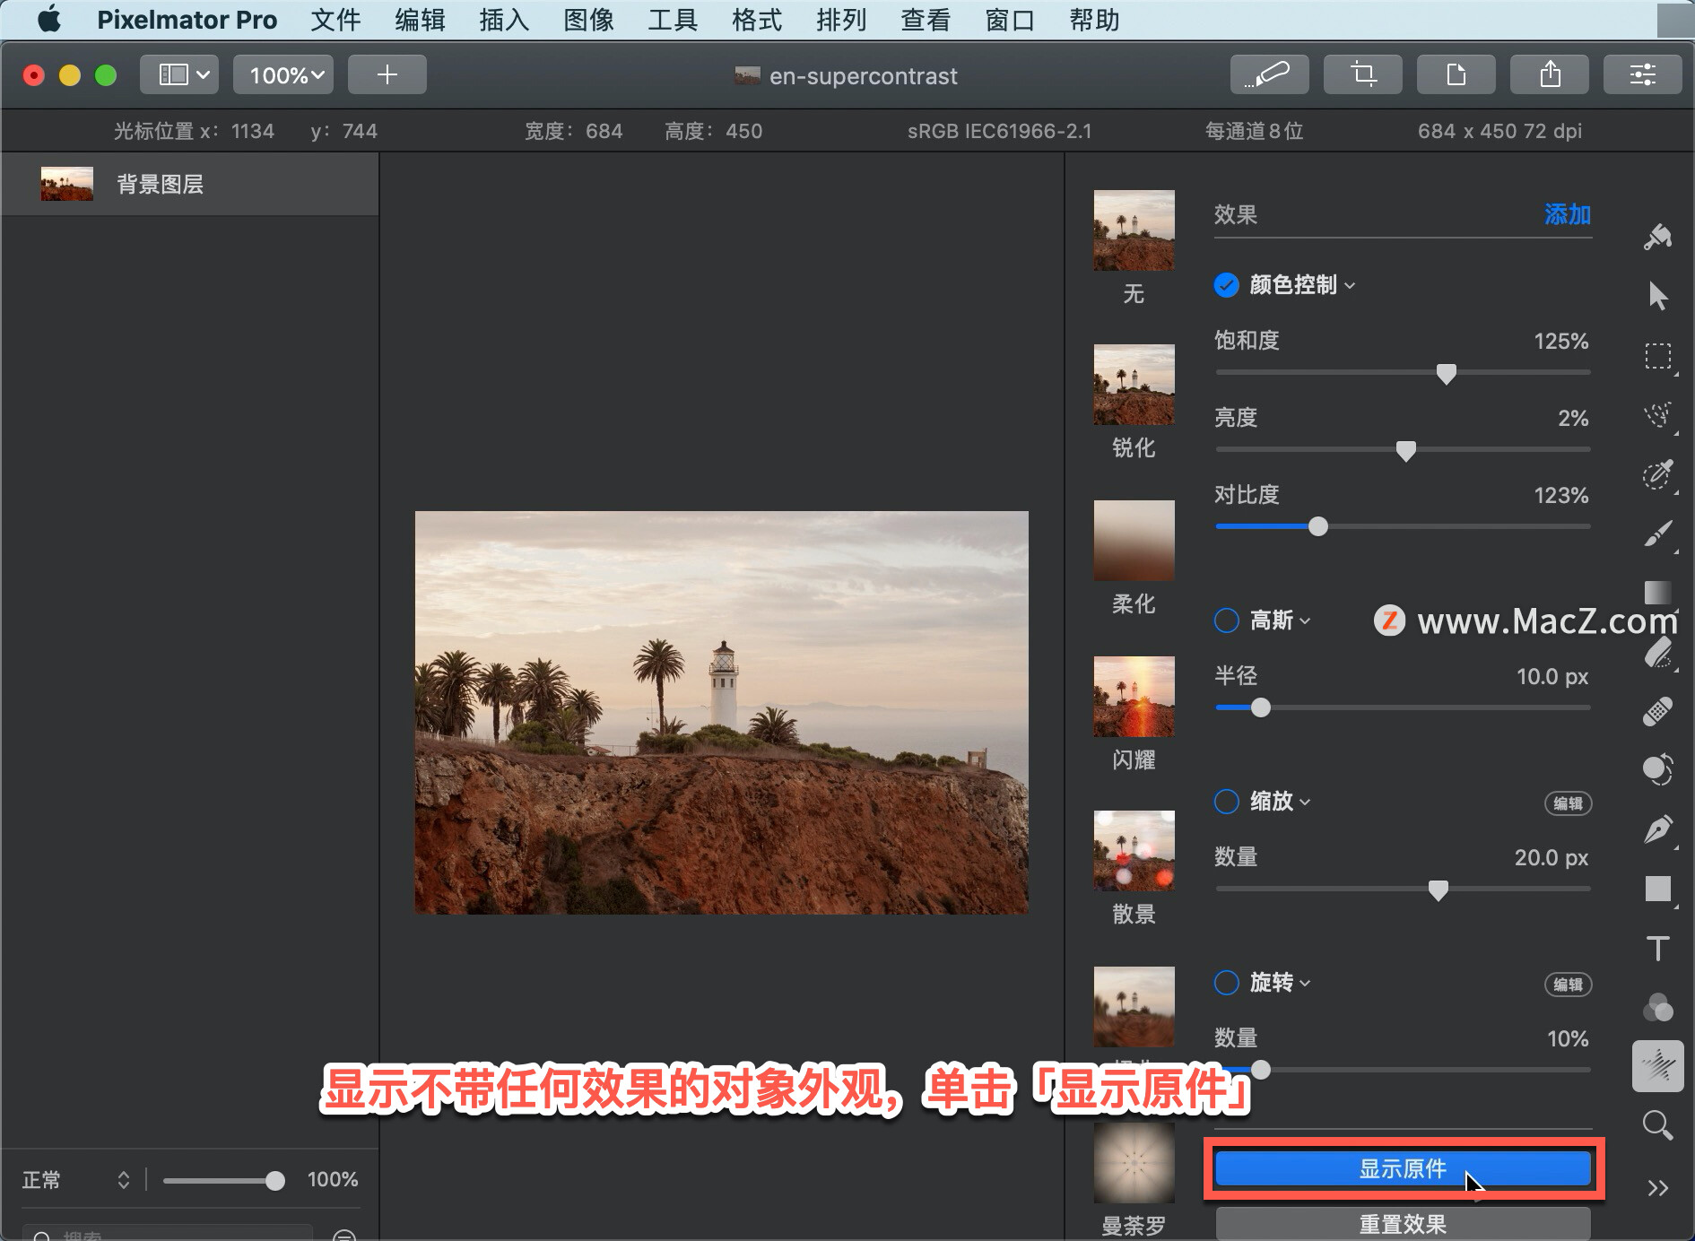The height and width of the screenshot is (1241, 1695).
Task: Click the document page icon in the toolbar
Action: pos(1456,74)
